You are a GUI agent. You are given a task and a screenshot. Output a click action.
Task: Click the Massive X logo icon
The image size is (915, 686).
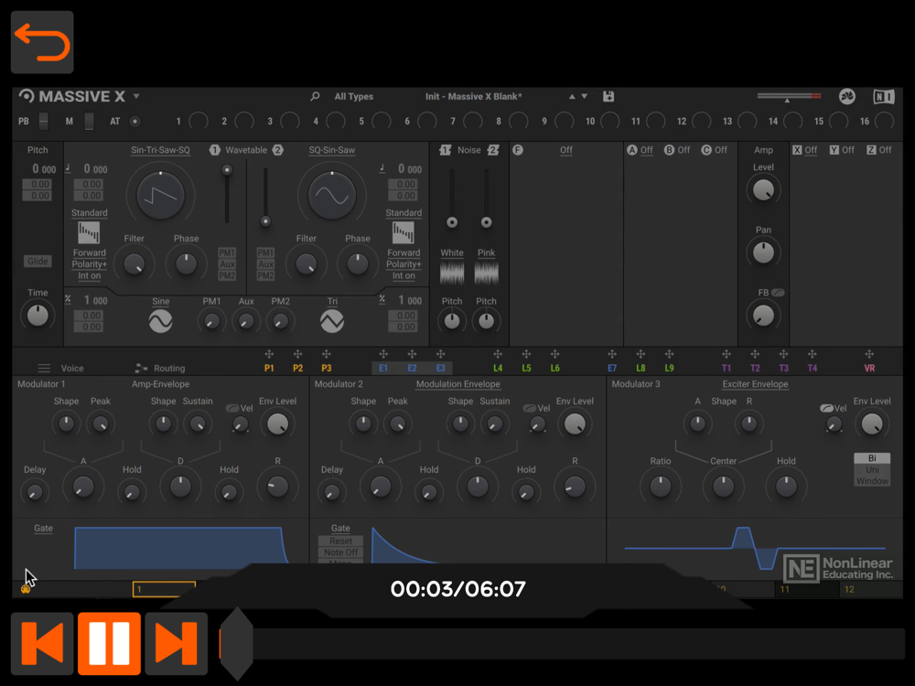[x=27, y=96]
